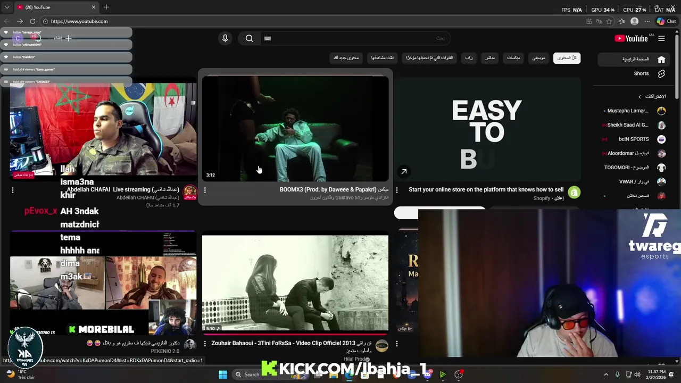
Task: Select the 'كل المحتوى' filter chip
Action: tap(567, 58)
